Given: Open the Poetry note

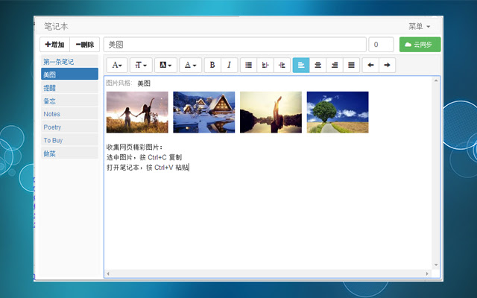Looking at the screenshot, I should [69, 127].
